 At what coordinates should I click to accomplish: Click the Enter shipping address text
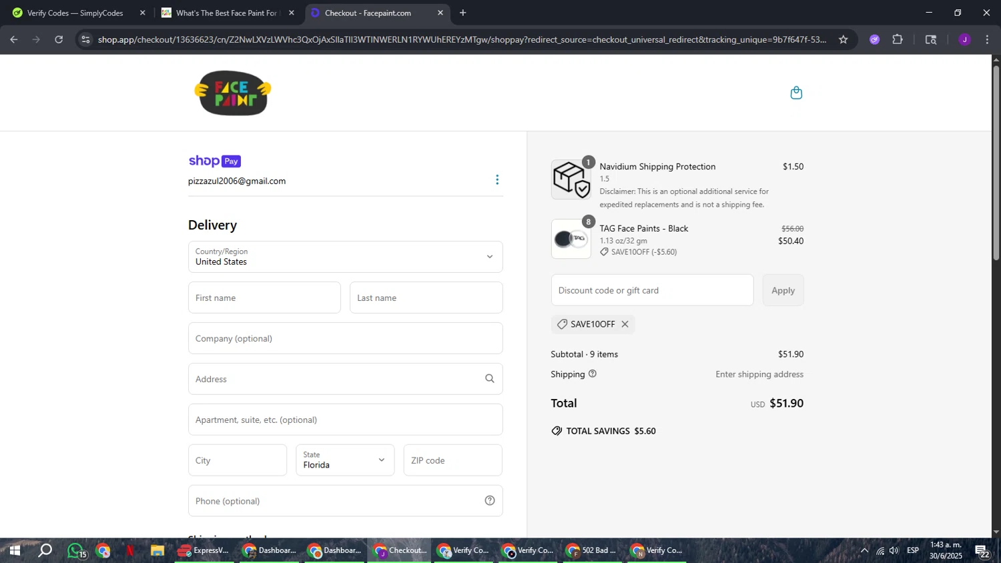tap(759, 374)
